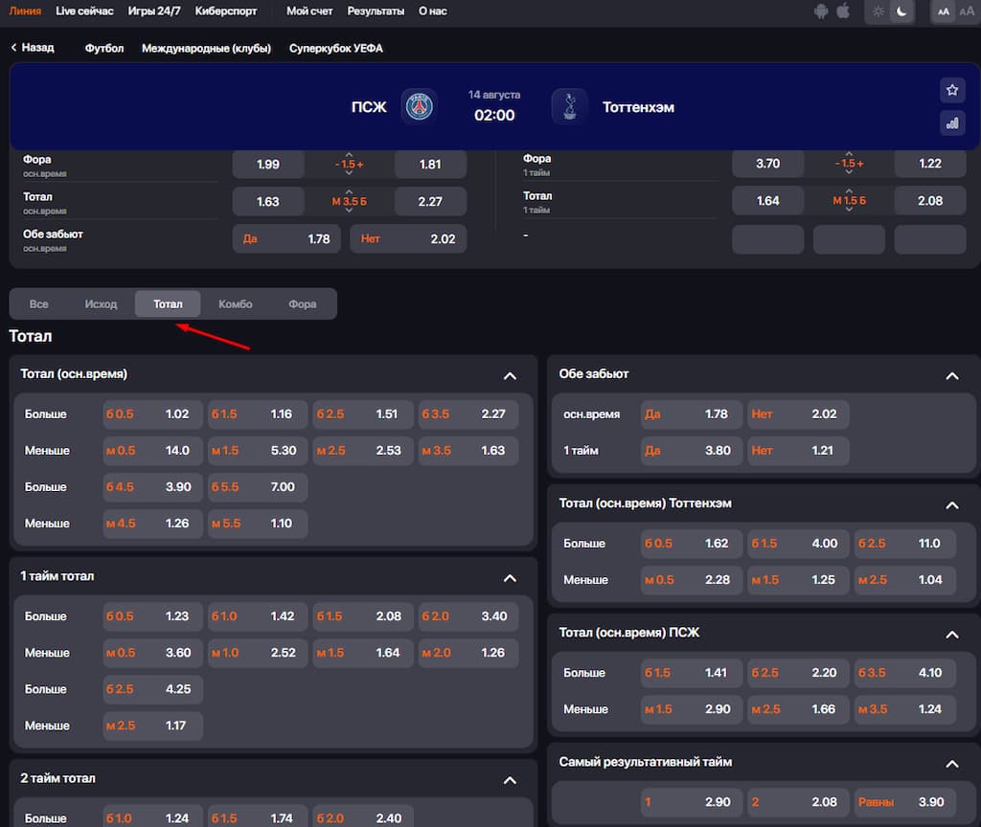Image resolution: width=981 pixels, height=827 pixels.
Task: Increase main-time Фора handicap line
Action: [x=349, y=155]
